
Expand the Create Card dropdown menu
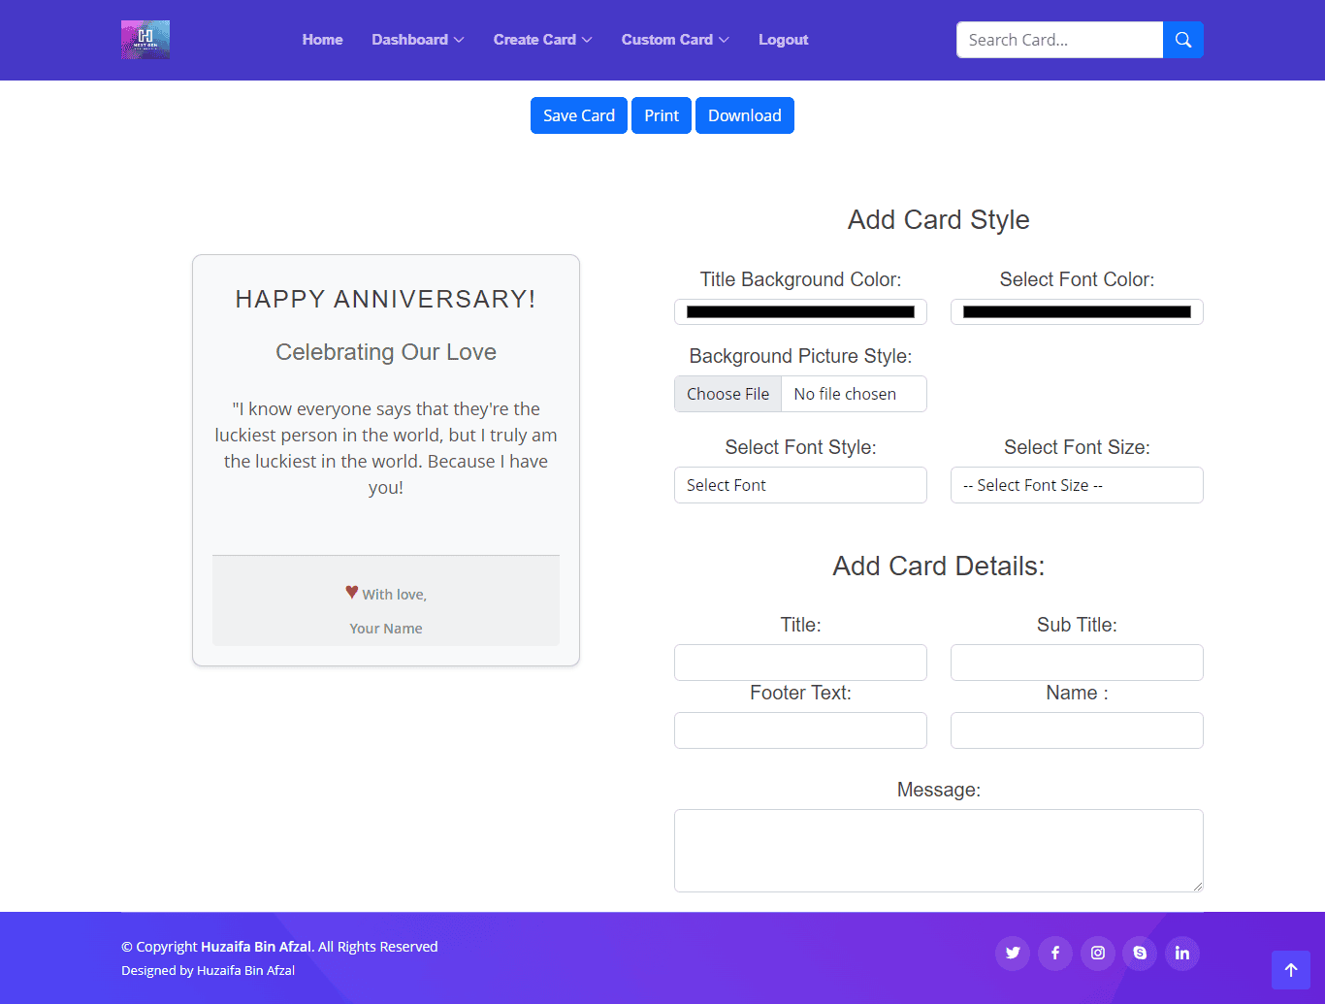[x=542, y=40]
